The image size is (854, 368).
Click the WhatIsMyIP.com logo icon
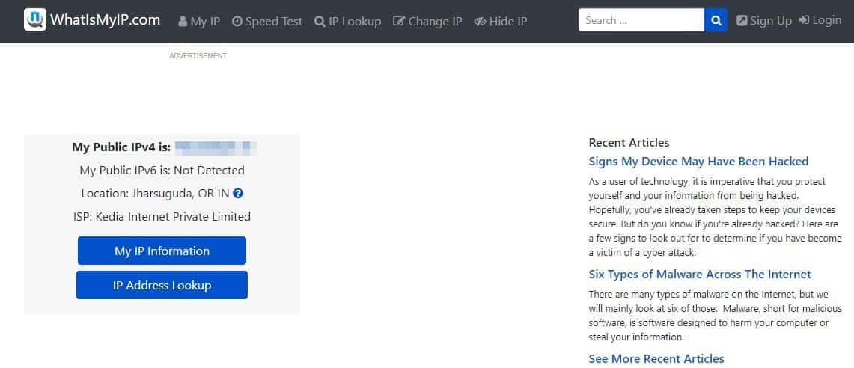(34, 20)
